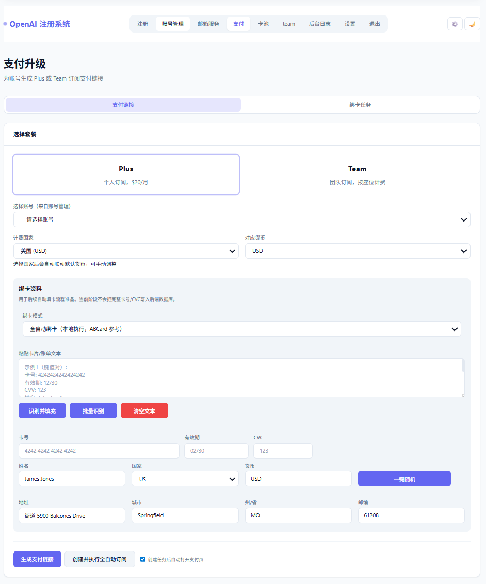Click the gear settings icon at top right

pos(455,24)
